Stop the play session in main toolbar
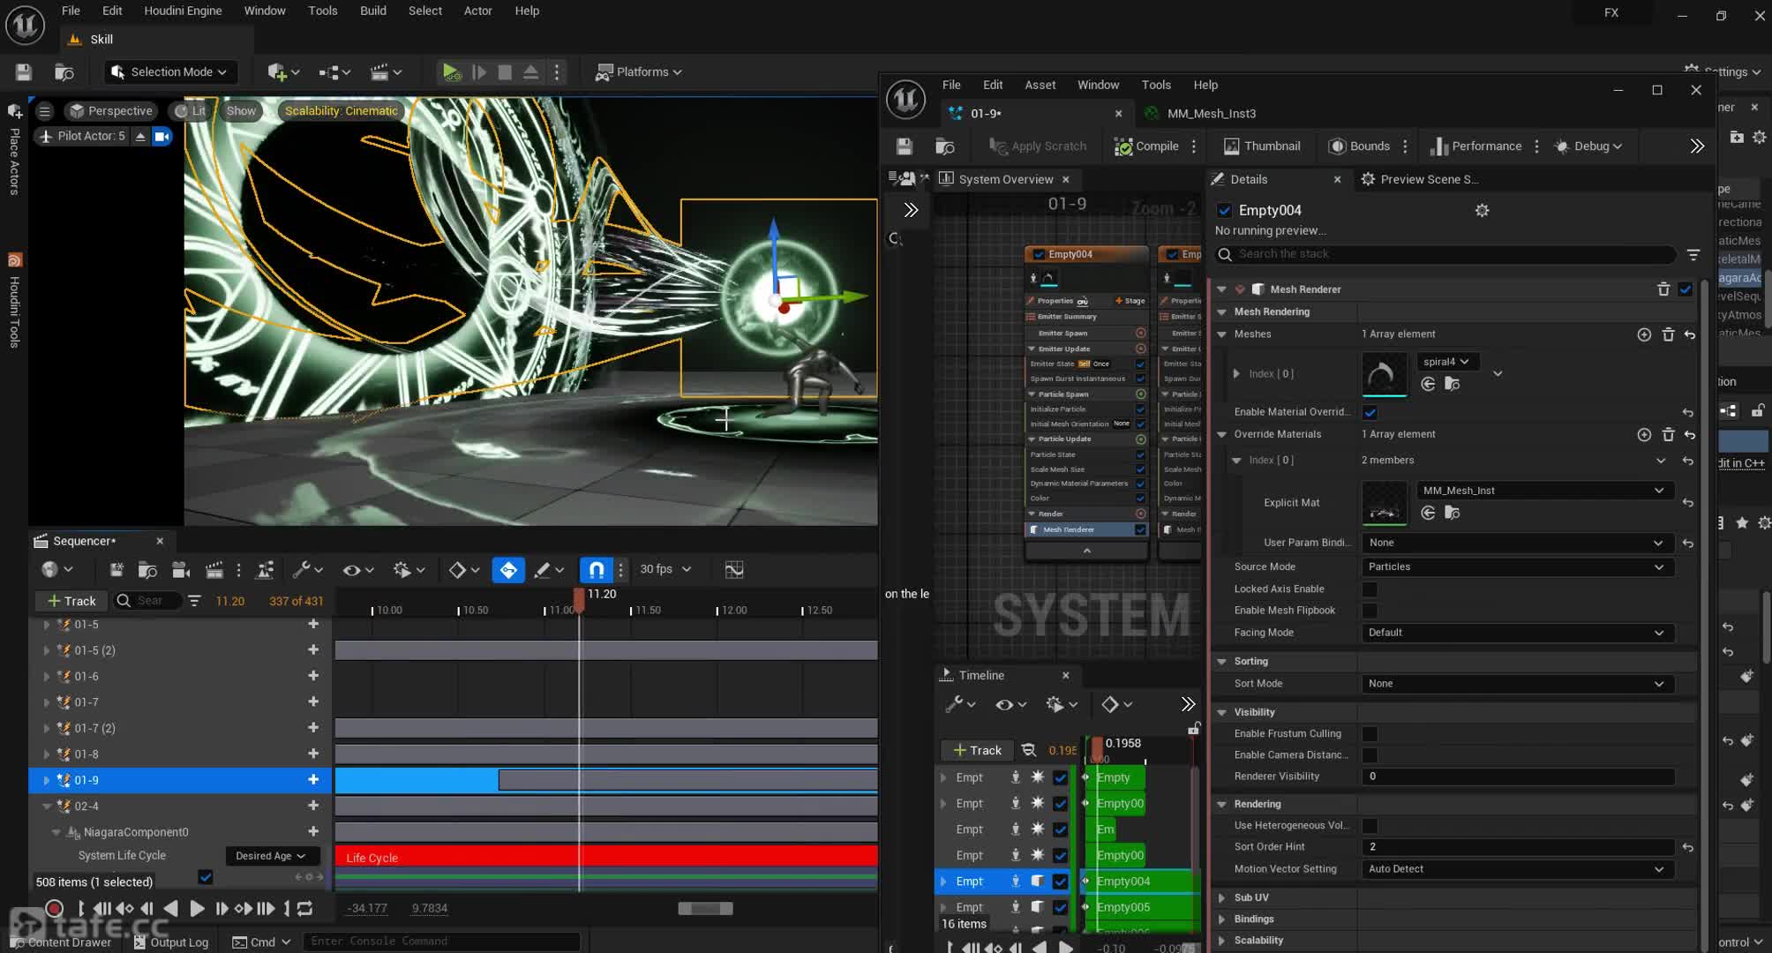 point(505,72)
